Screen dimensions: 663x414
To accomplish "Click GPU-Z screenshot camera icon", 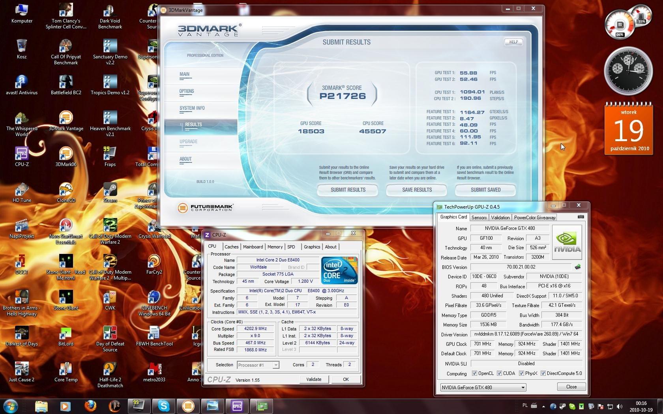I will (x=581, y=217).
